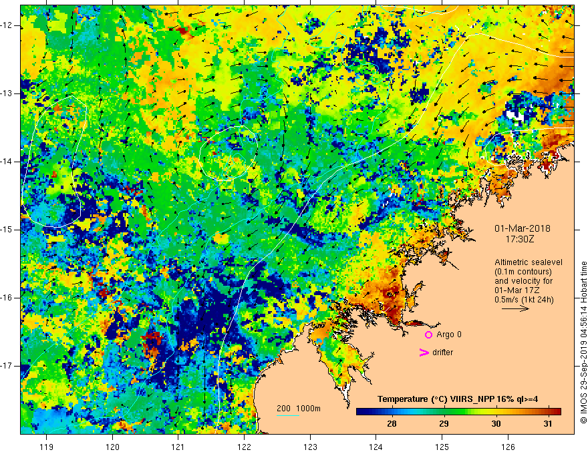Click the '0.5m/s (1kt 24h)' text
The height and width of the screenshot is (454, 588).
(x=525, y=300)
